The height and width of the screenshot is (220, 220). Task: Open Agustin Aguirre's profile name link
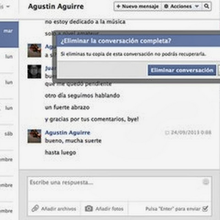click(67, 133)
